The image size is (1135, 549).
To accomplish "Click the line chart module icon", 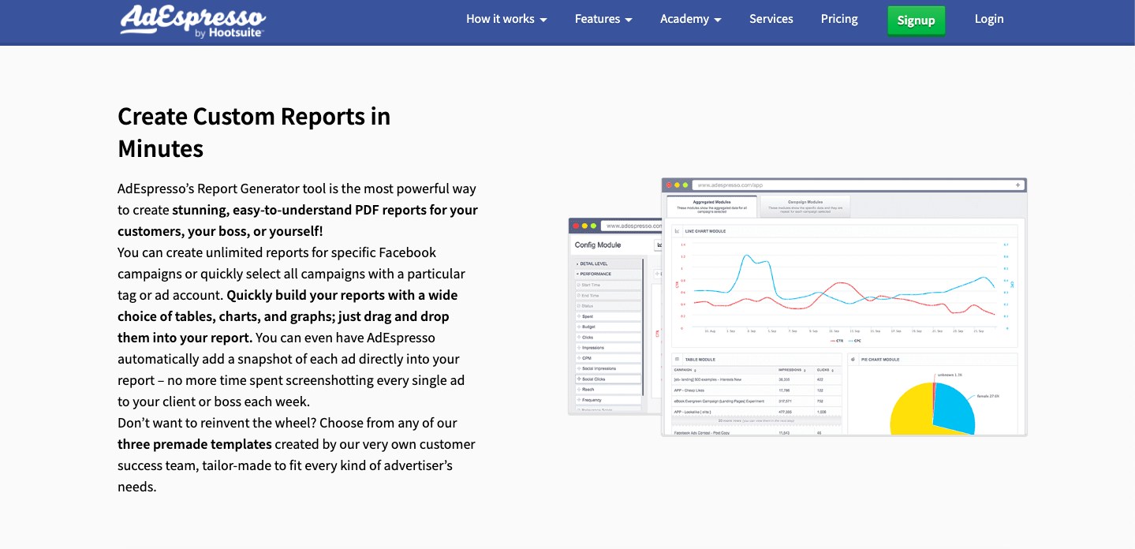I will [x=677, y=231].
